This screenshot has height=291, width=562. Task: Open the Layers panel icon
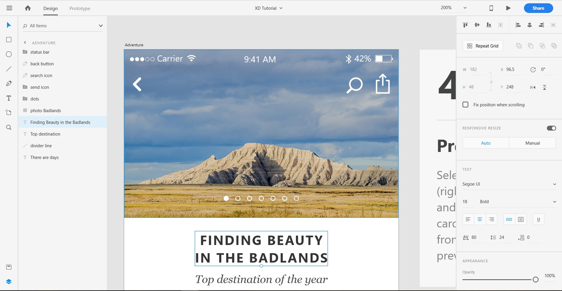click(x=9, y=281)
